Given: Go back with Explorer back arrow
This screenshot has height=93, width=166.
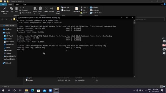Looking at the screenshot, I should (x=2, y=19).
